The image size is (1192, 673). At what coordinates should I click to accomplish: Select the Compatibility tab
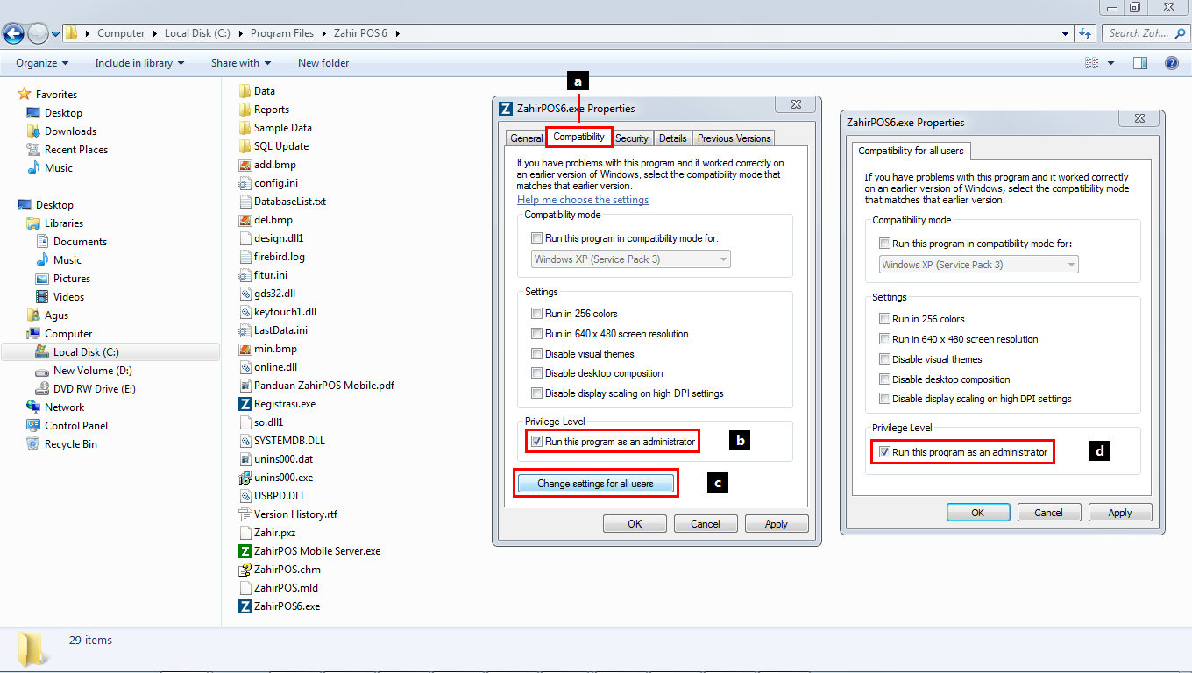[x=578, y=137]
